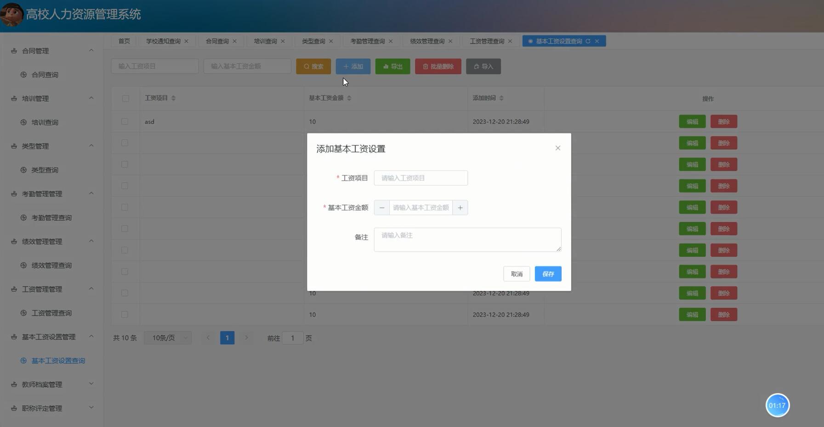Click the plus stepper for 基本工资金额

[x=460, y=207]
